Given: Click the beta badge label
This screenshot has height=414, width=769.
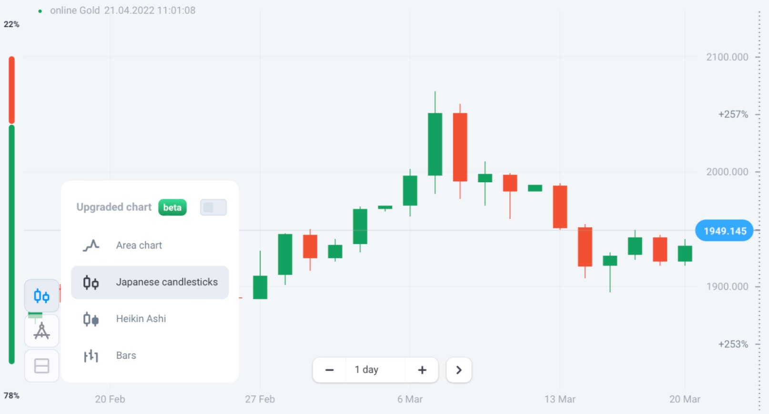Looking at the screenshot, I should (172, 207).
